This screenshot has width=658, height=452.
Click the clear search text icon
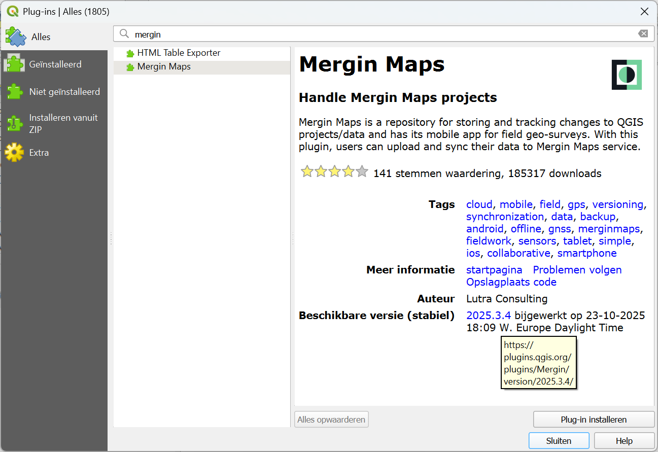[643, 34]
